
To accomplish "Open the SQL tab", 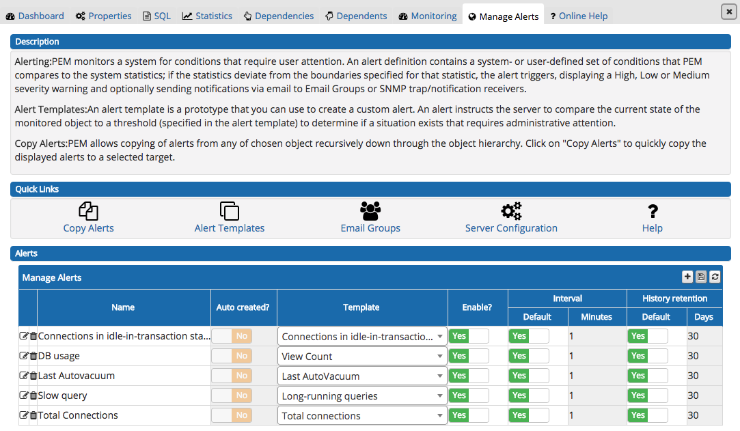I will point(156,16).
